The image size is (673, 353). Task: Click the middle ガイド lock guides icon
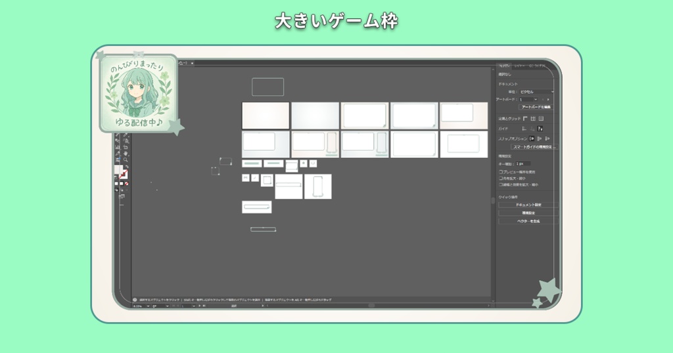click(x=532, y=129)
